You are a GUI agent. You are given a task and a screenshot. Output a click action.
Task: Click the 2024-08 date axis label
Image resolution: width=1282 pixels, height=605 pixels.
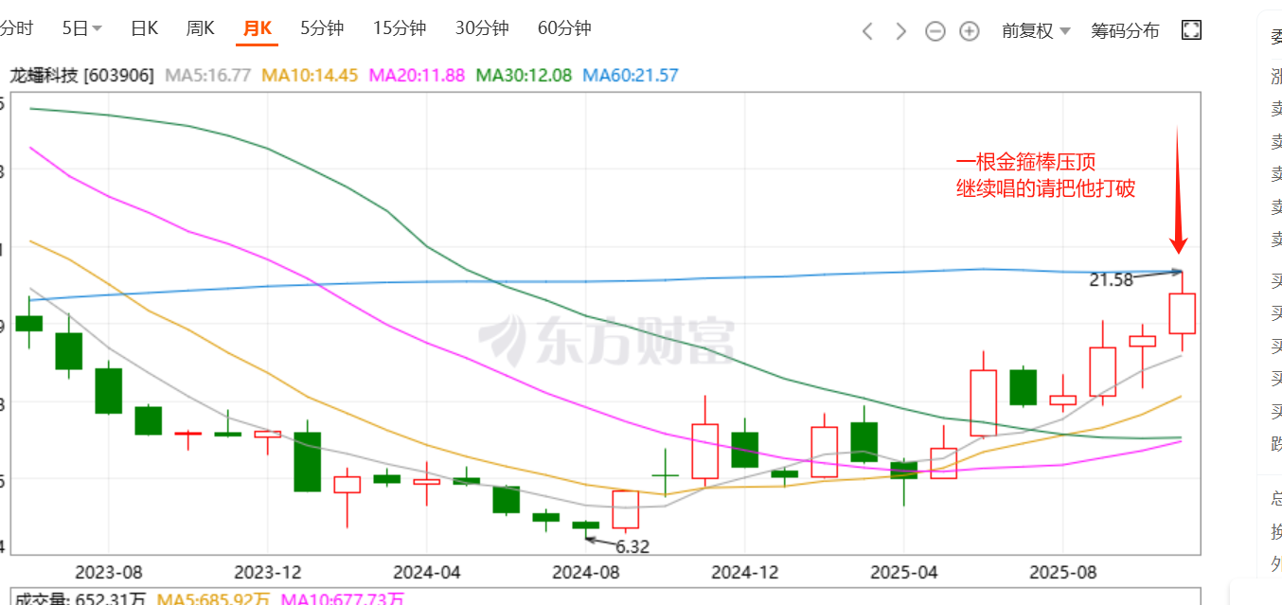click(586, 573)
